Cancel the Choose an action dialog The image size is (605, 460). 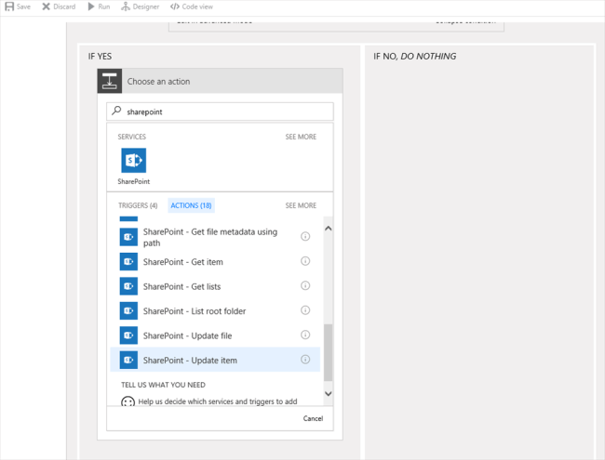click(x=313, y=418)
